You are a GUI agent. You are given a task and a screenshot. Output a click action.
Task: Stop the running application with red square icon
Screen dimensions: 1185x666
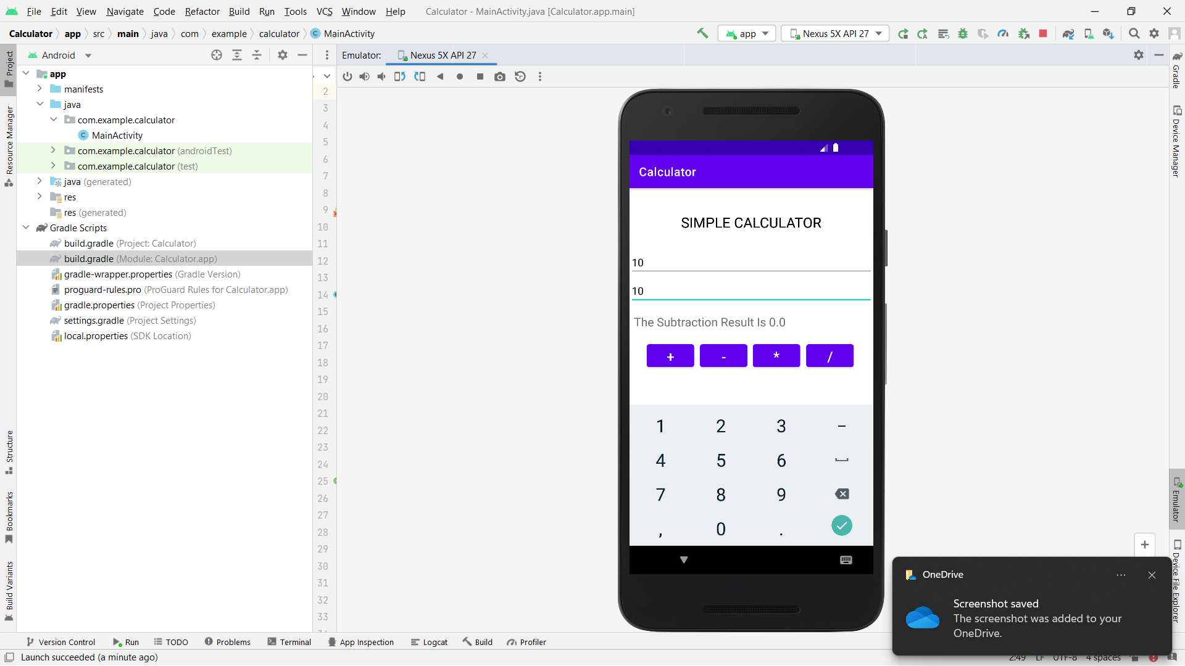[1043, 33]
